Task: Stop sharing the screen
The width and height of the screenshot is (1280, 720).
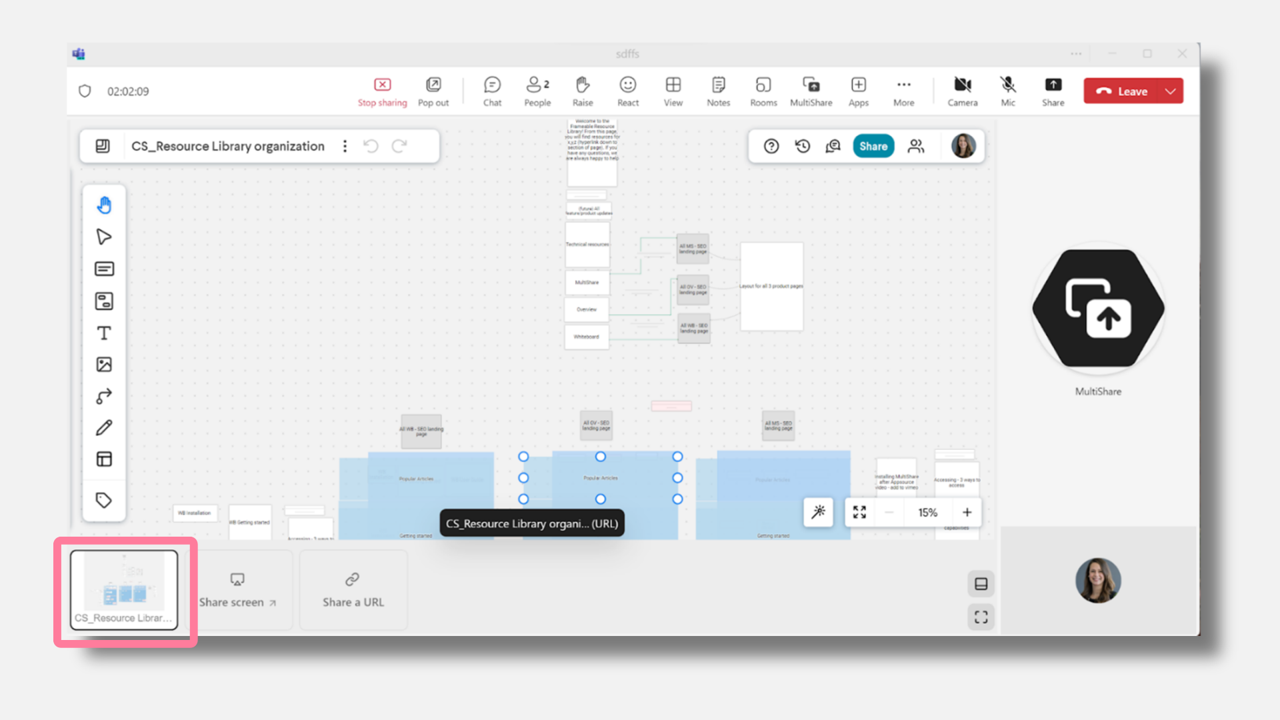Action: click(x=382, y=92)
